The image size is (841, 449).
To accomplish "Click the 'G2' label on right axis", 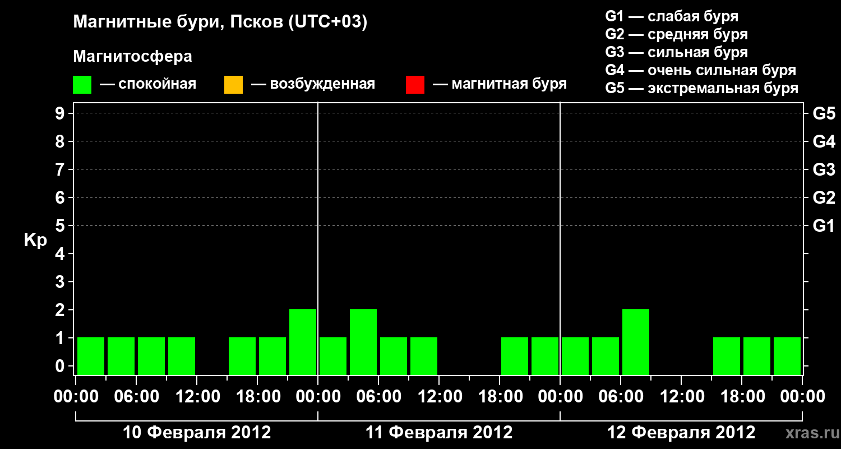I will click(x=824, y=198).
